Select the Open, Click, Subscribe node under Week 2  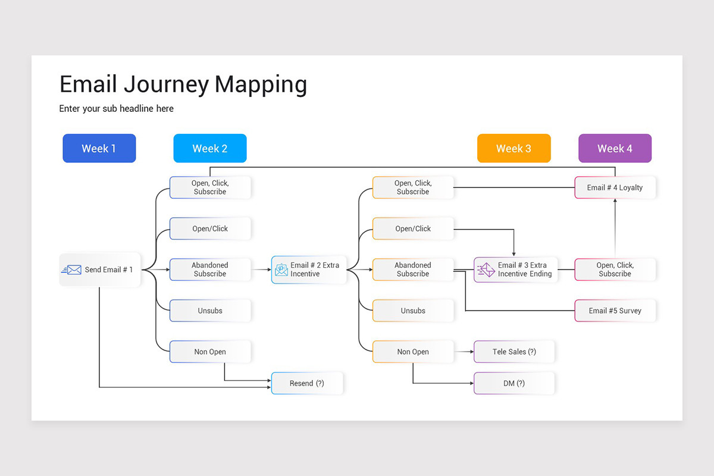pos(210,187)
